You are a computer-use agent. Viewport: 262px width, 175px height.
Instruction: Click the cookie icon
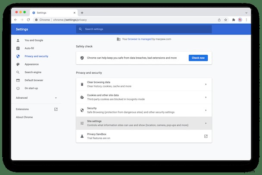coord(82,97)
